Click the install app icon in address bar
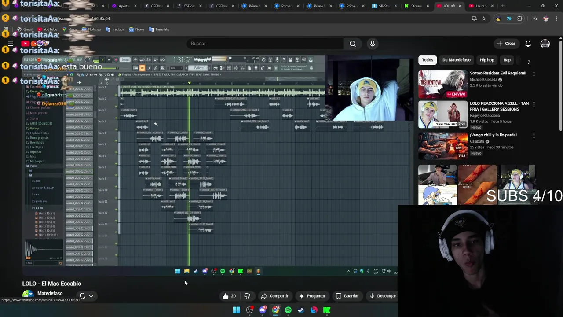Image resolution: width=563 pixels, height=317 pixels. [474, 18]
